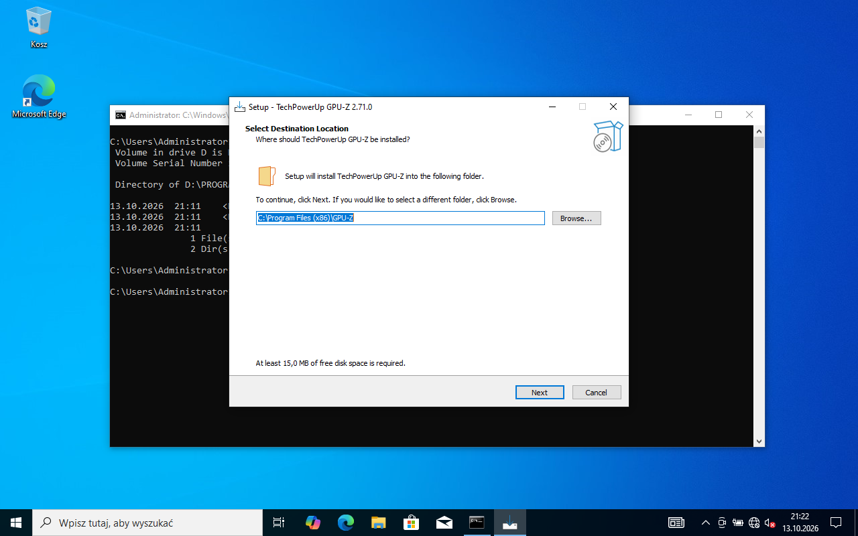The width and height of the screenshot is (858, 536).
Task: Switch to Command Prompt taskbar button
Action: pyautogui.click(x=477, y=523)
